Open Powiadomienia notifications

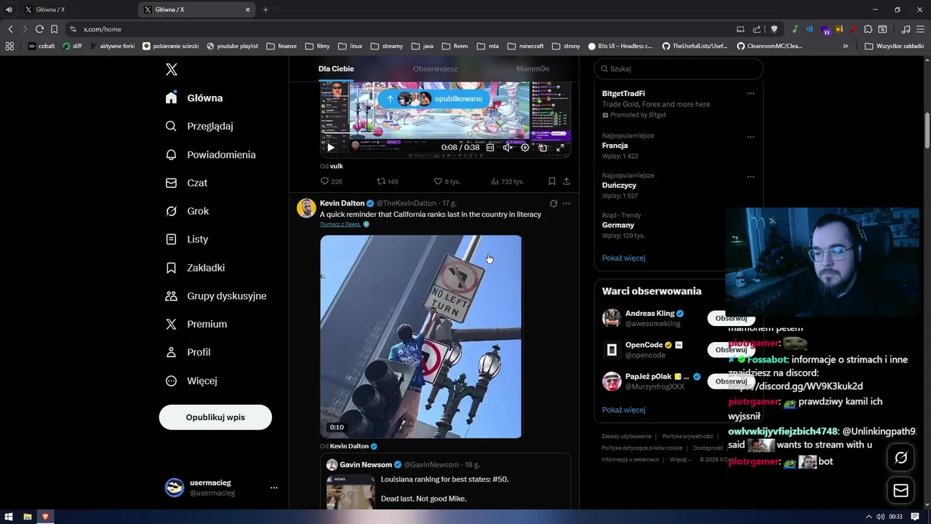[211, 154]
